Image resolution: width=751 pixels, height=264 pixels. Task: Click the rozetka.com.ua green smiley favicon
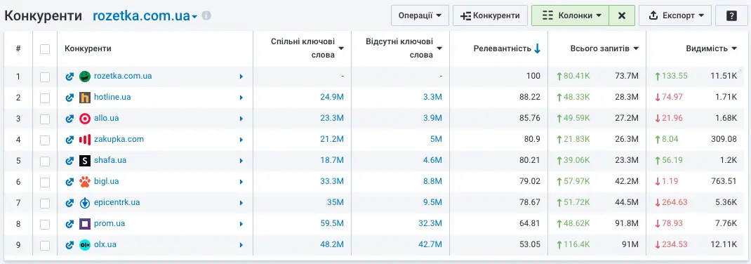[85, 77]
